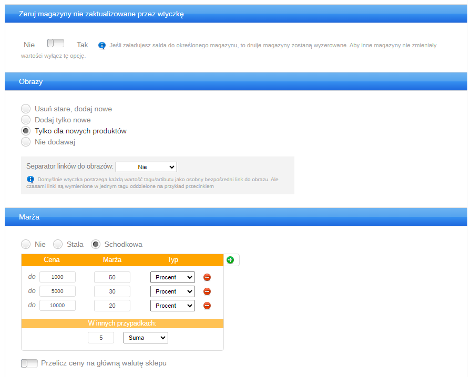Remove the margin row for price 1000
Screen dimensions: 471x377
coord(207,277)
